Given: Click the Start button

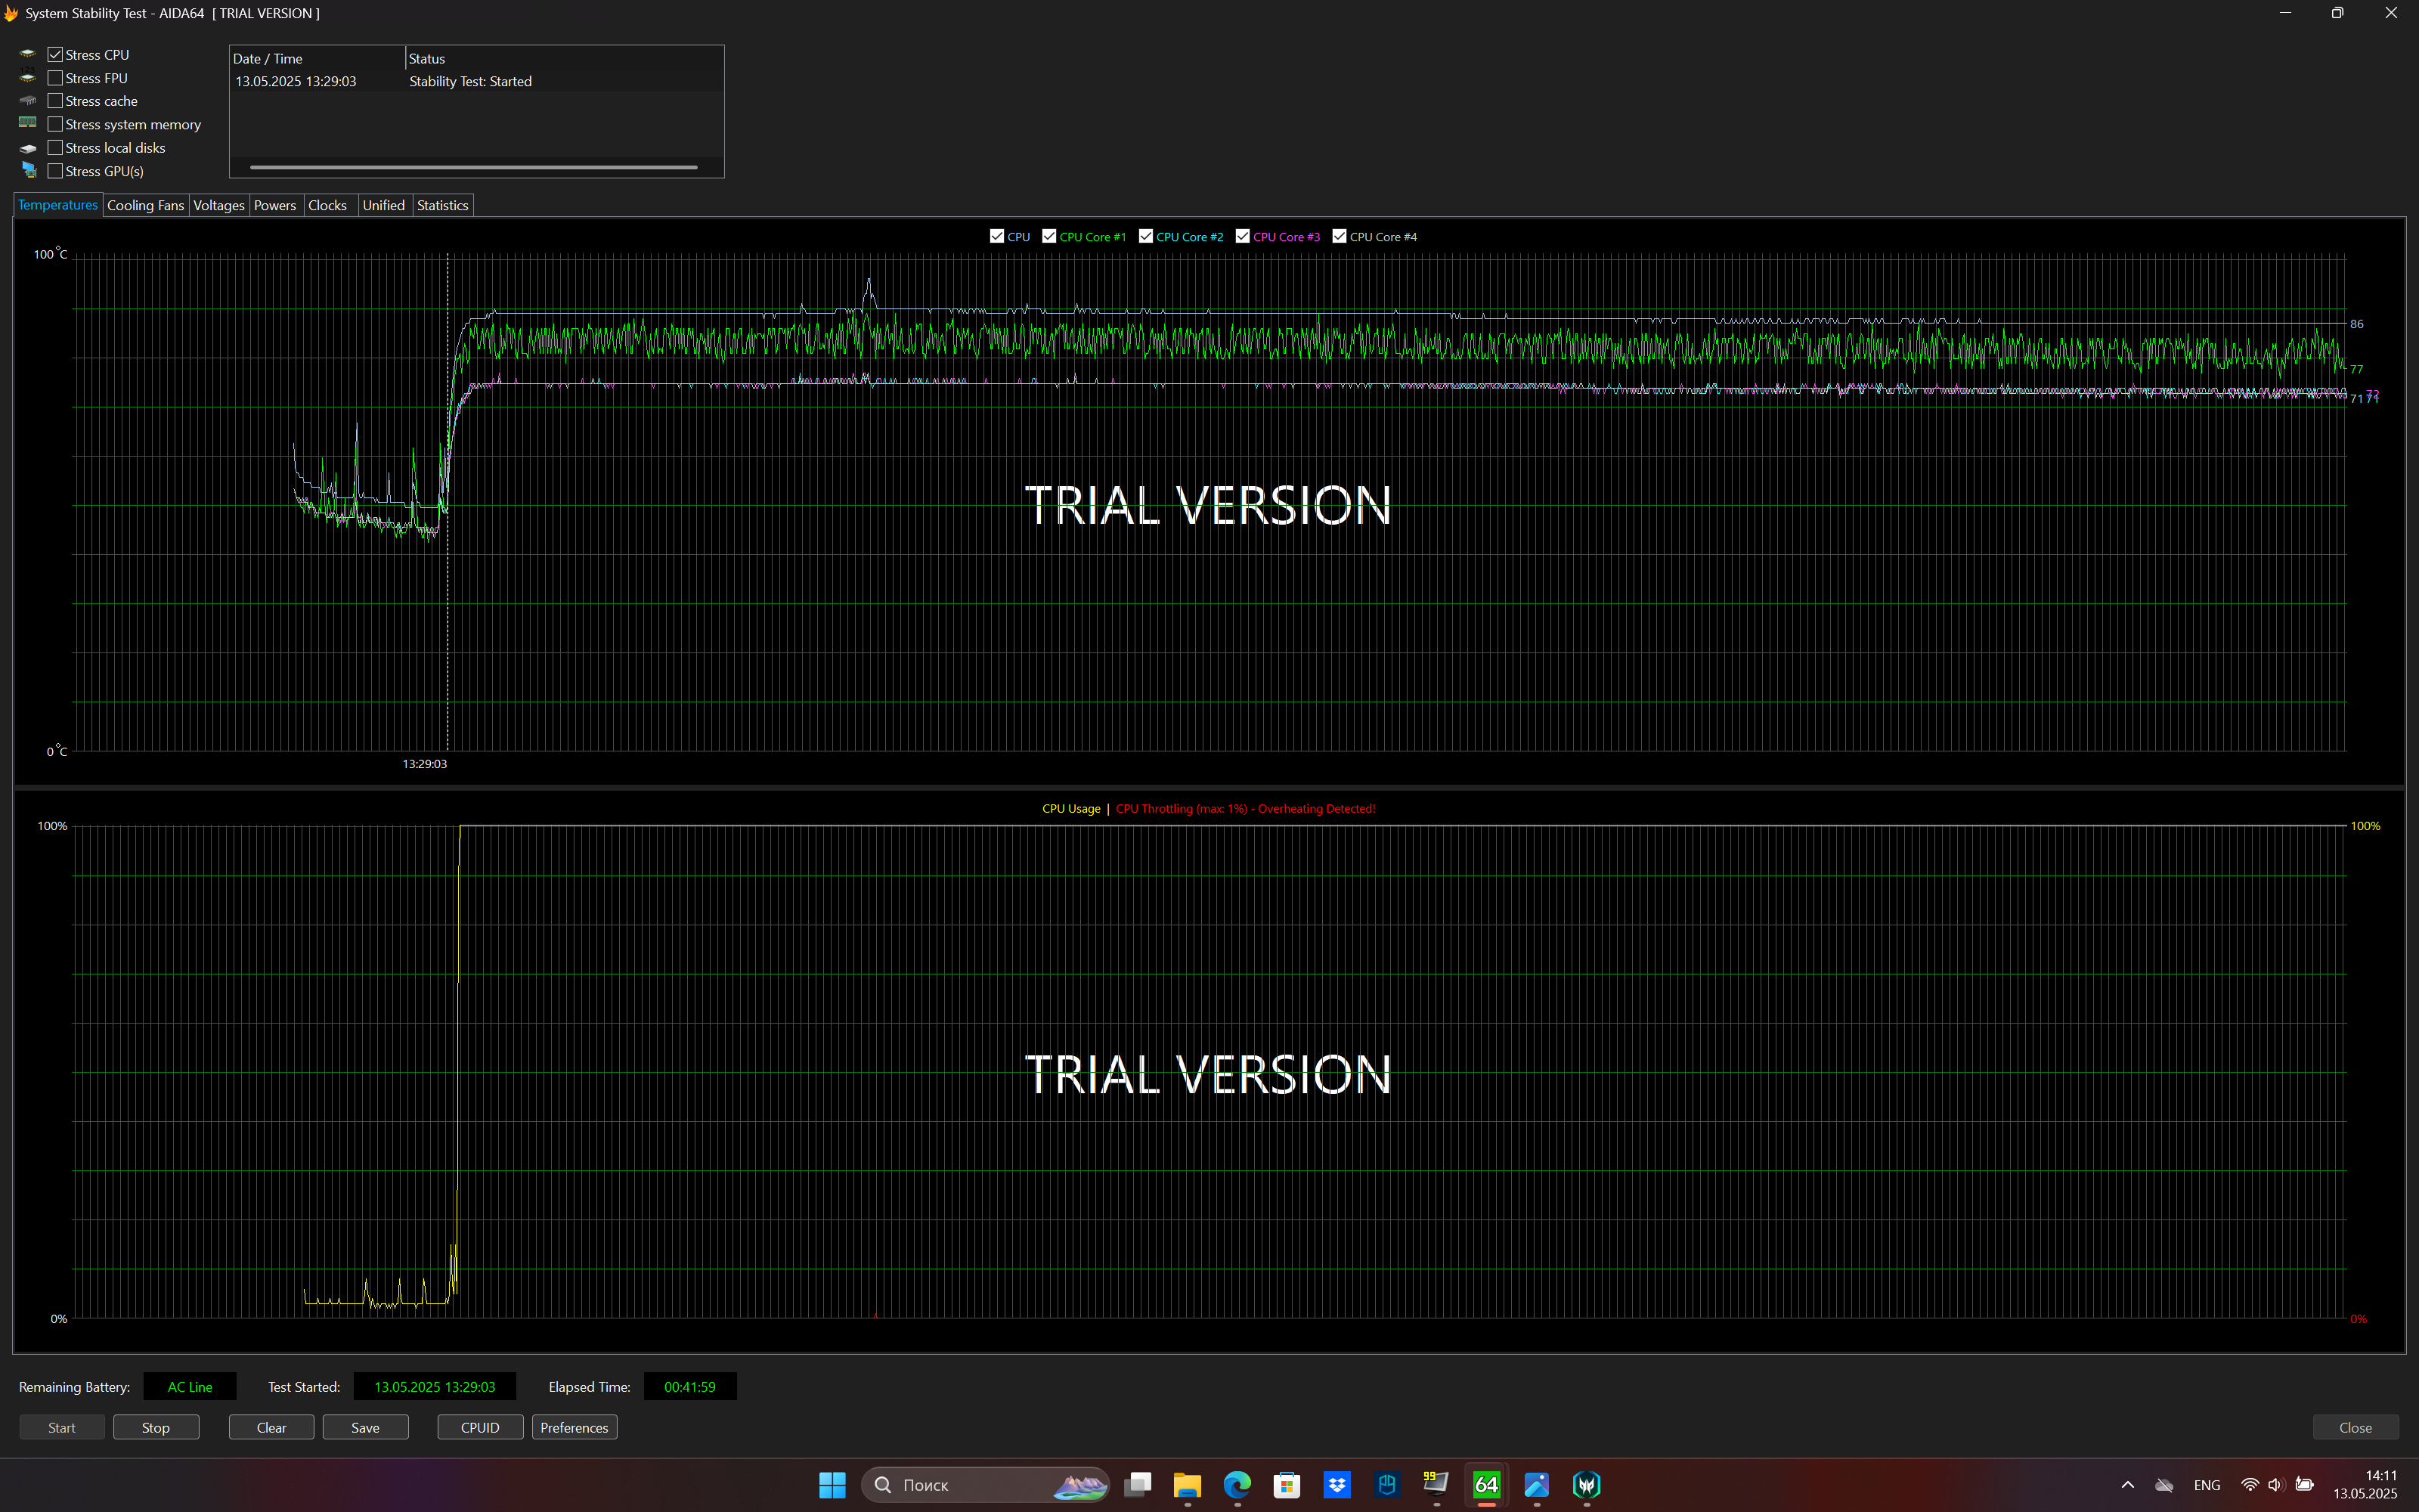Looking at the screenshot, I should pos(62,1427).
